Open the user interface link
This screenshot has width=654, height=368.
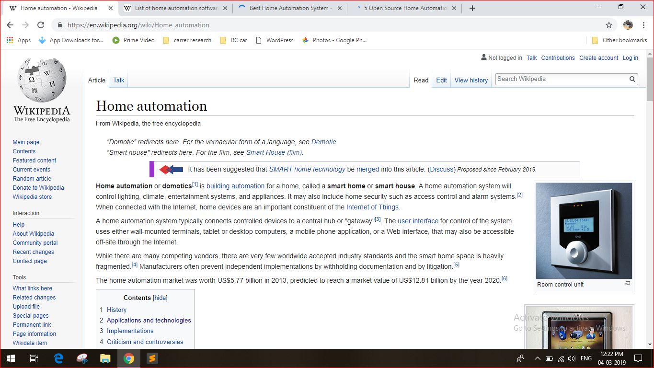click(418, 221)
